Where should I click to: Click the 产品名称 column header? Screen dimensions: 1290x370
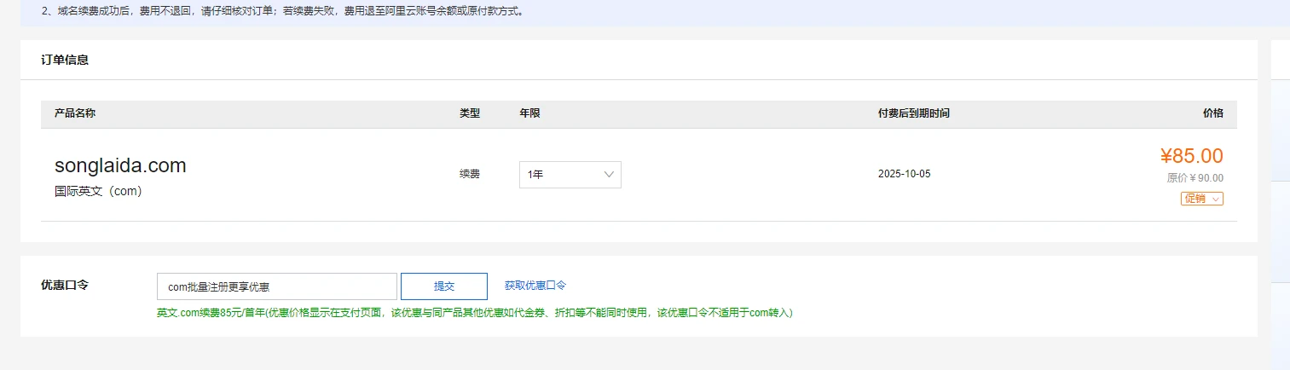point(75,113)
